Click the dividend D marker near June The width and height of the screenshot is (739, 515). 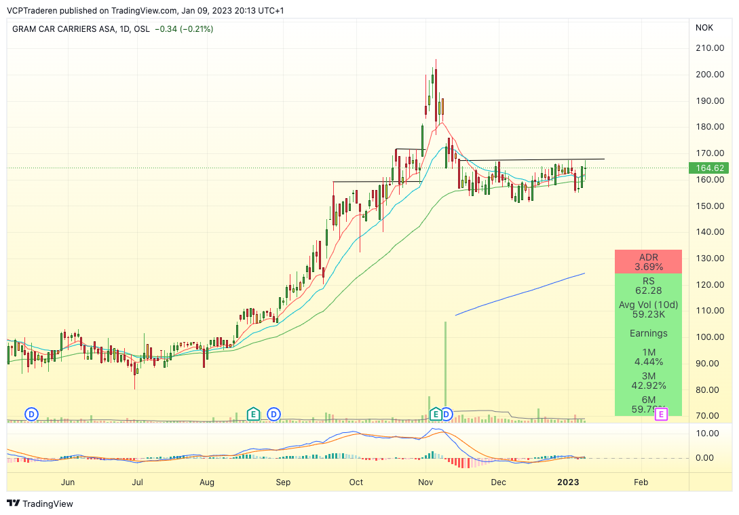pyautogui.click(x=32, y=415)
